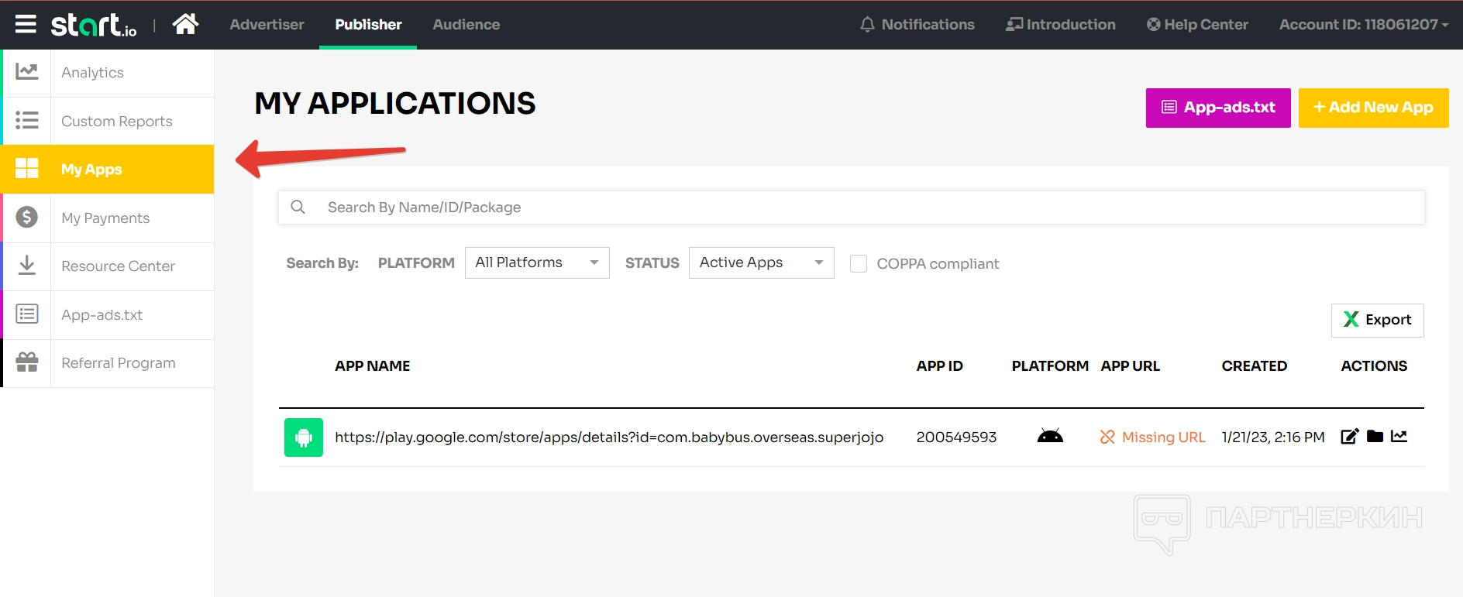This screenshot has height=597, width=1463.
Task: Click the folder icon in Actions
Action: pyautogui.click(x=1375, y=437)
